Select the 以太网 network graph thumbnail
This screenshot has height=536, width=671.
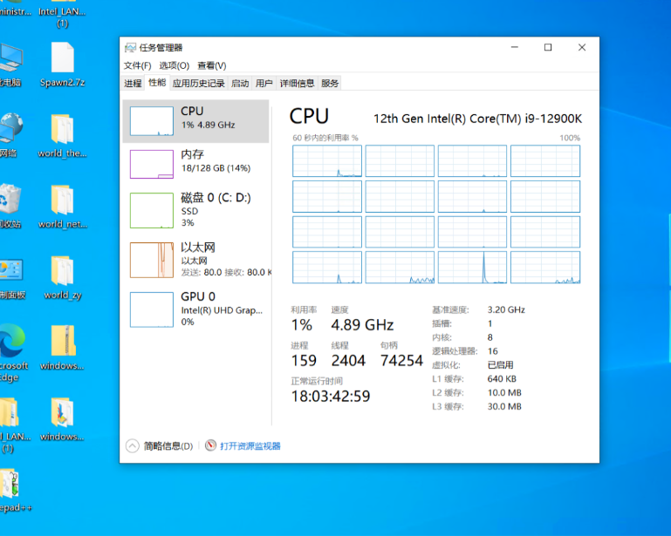click(x=152, y=260)
